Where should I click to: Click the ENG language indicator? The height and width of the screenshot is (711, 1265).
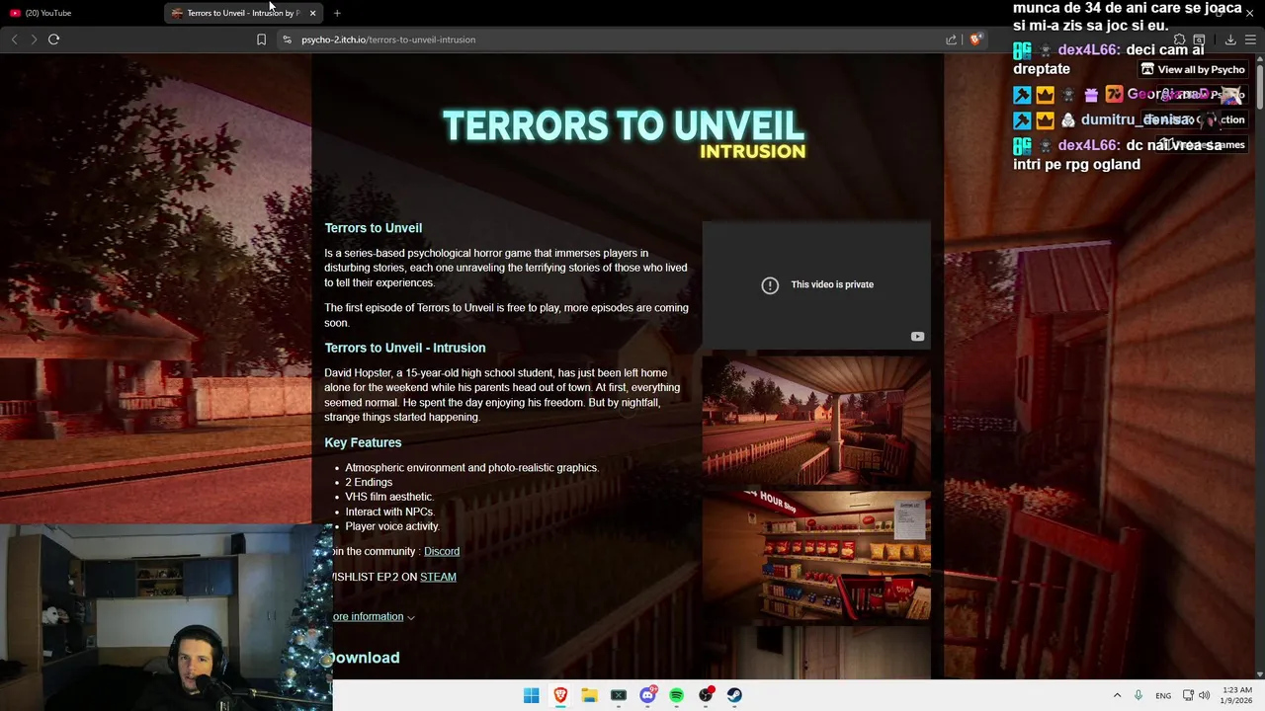(x=1164, y=695)
